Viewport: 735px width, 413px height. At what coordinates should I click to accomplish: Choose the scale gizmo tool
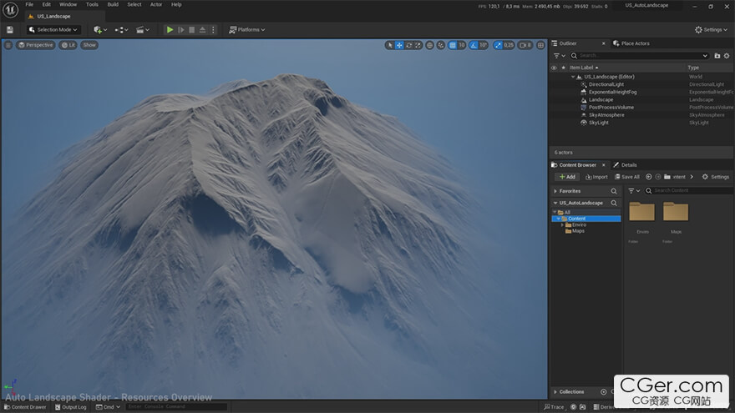418,45
